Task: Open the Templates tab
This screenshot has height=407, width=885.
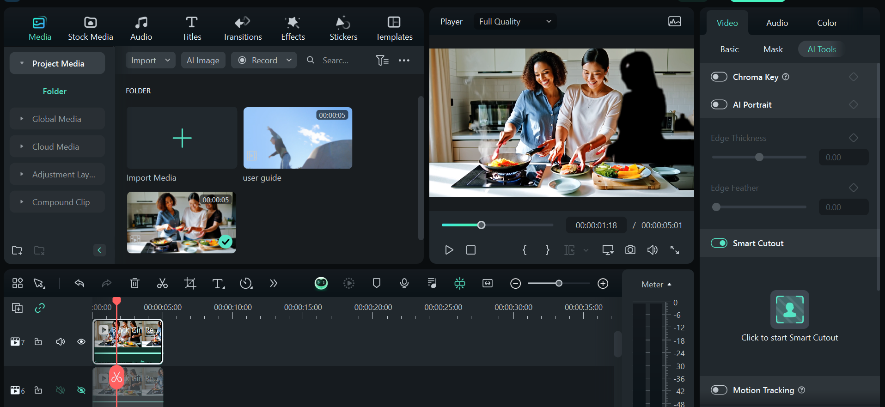Action: [394, 29]
